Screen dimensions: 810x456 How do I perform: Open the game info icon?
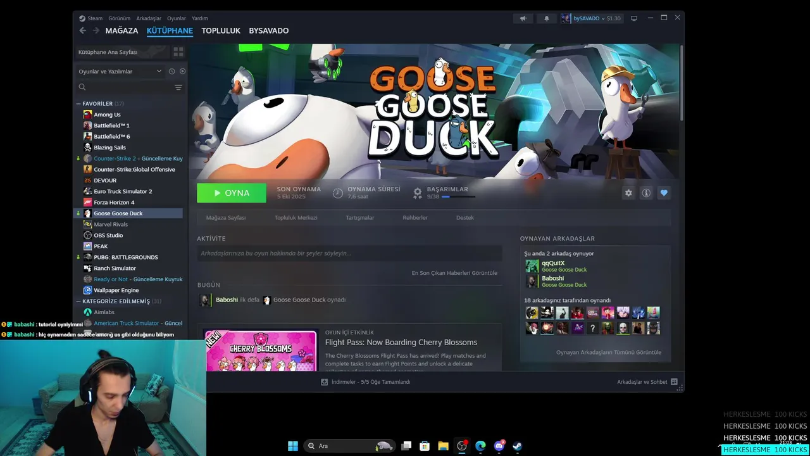646,193
